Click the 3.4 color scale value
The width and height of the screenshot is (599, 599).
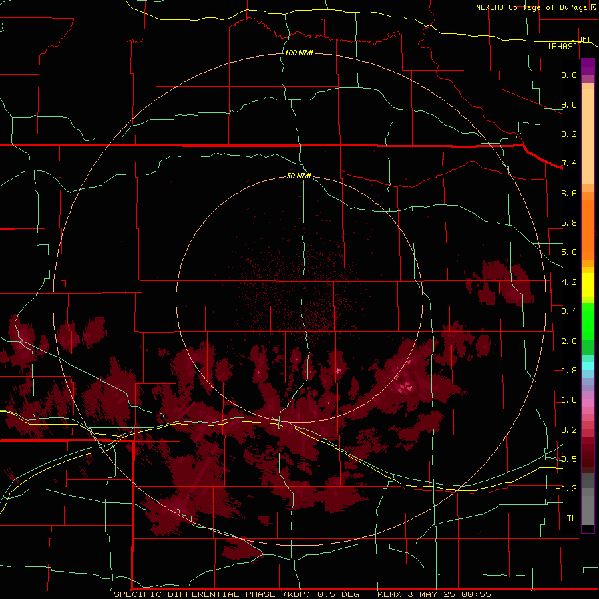click(569, 311)
